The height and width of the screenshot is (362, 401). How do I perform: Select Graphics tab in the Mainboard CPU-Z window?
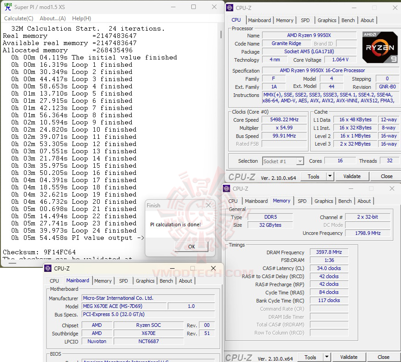(x=145, y=281)
